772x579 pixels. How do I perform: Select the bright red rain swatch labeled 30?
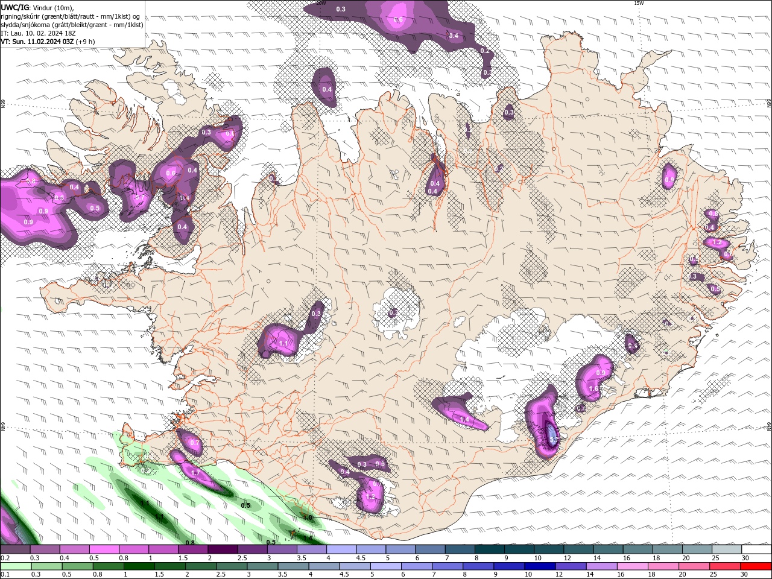[x=755, y=566]
